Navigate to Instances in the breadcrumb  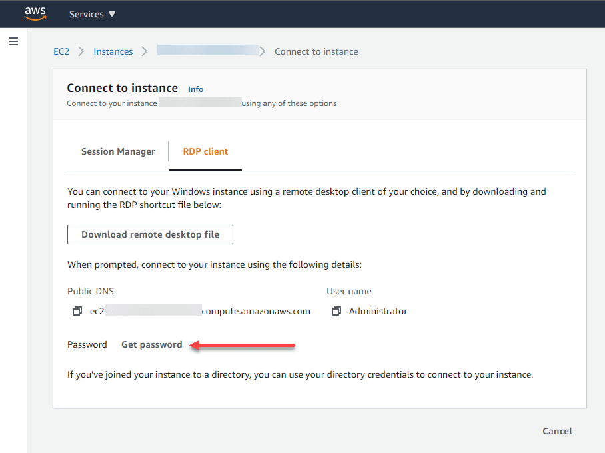pos(113,51)
